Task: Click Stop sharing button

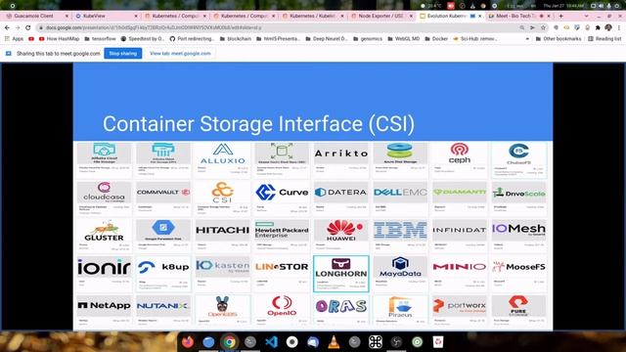Action: click(123, 53)
